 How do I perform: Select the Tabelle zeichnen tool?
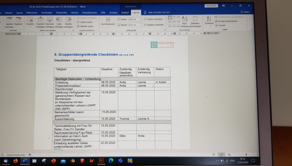click(9, 22)
